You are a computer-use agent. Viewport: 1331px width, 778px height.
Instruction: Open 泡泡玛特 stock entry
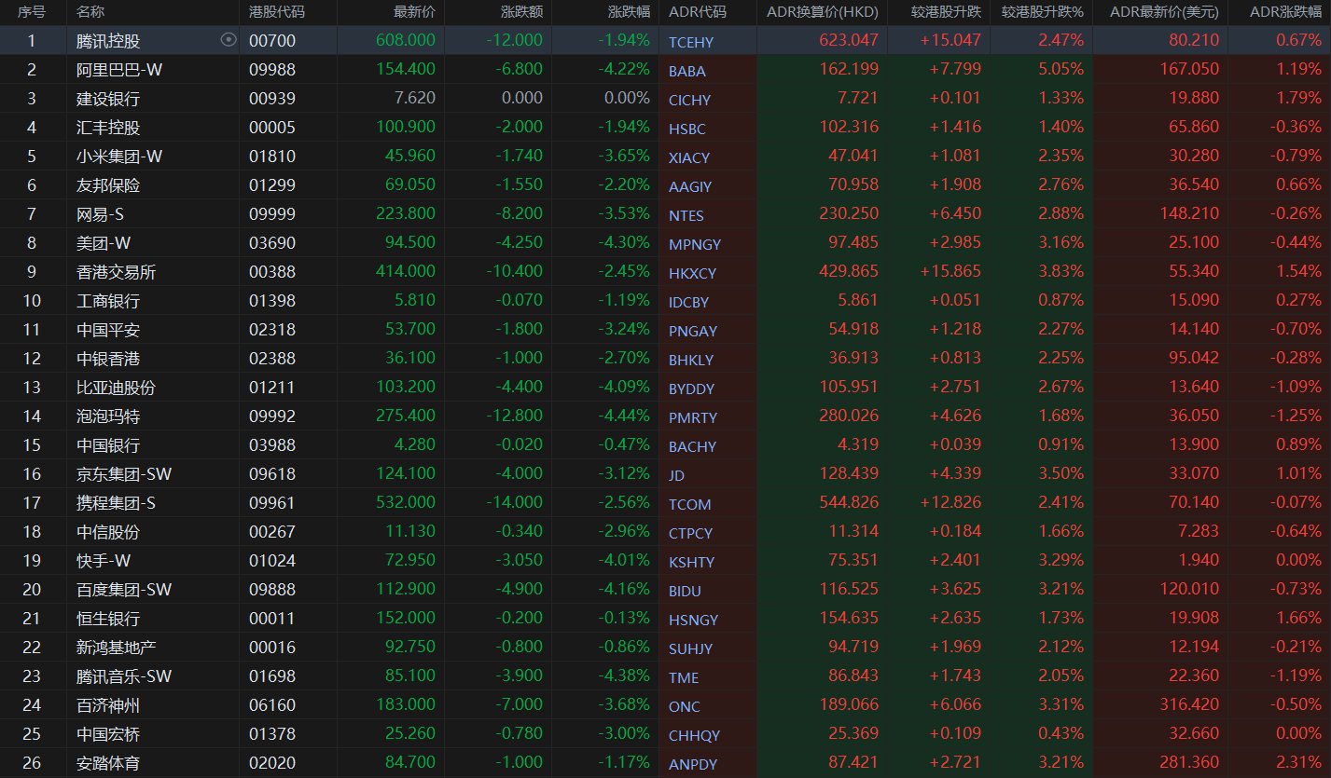108,416
